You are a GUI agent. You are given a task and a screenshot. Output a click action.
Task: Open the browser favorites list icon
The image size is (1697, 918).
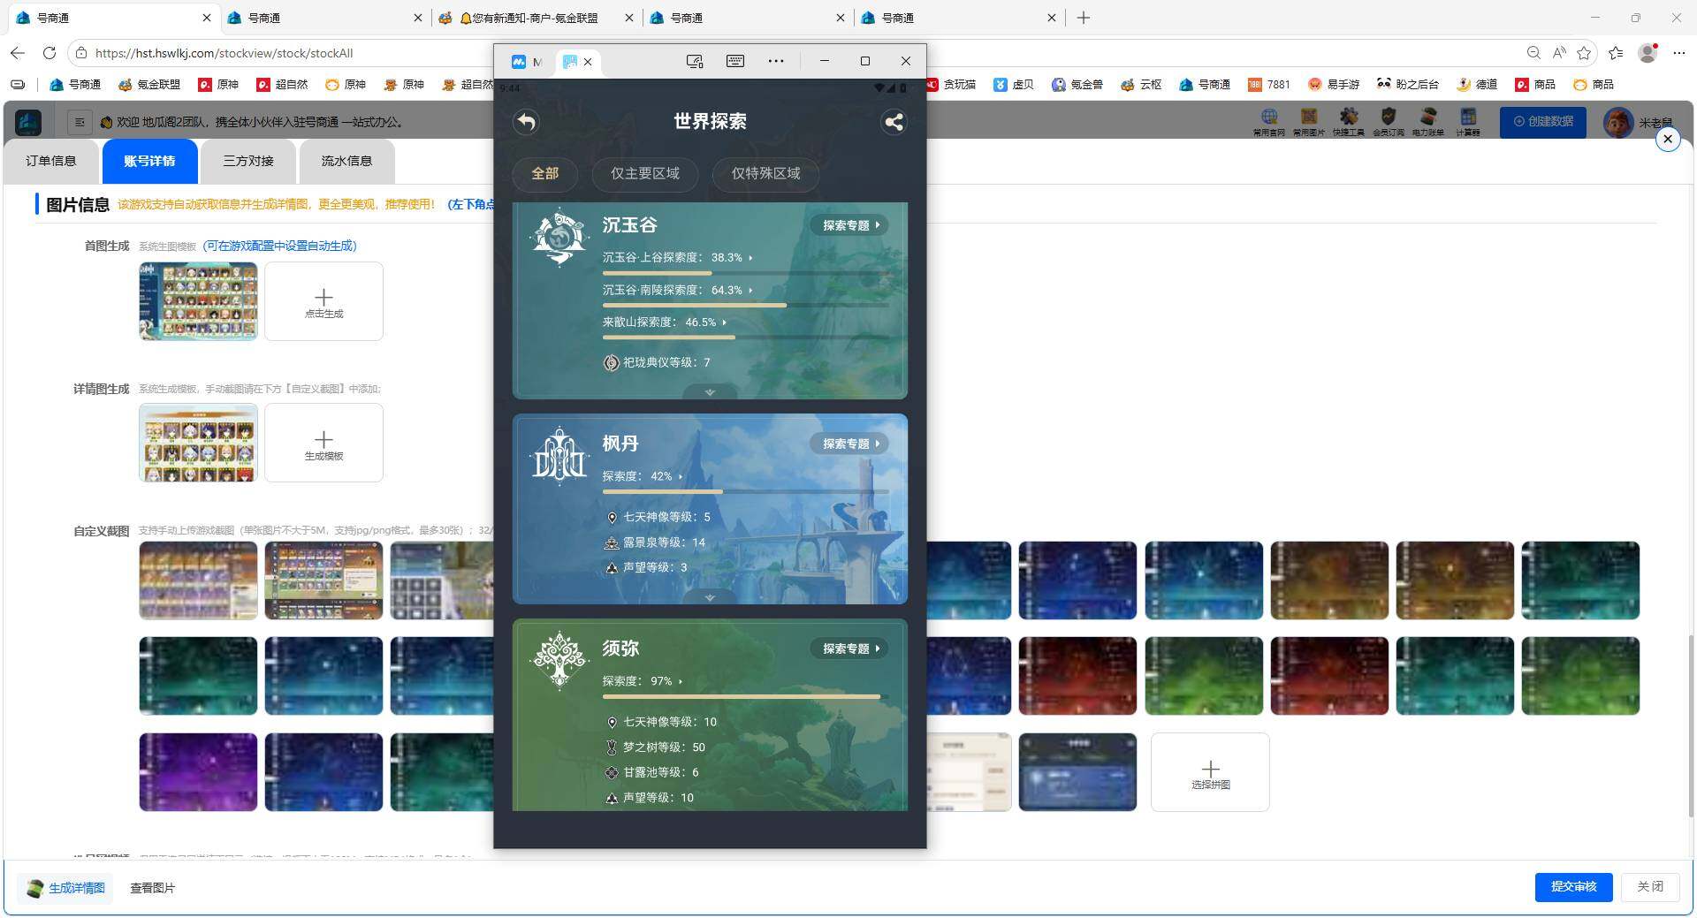tap(1616, 53)
